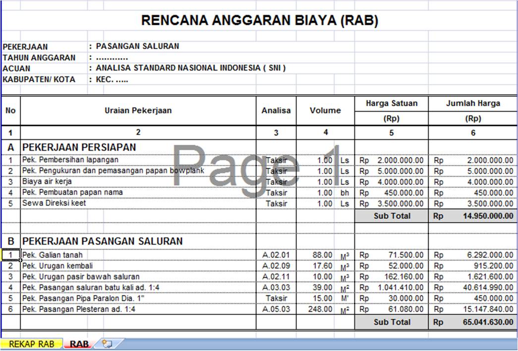Select the title cell RENCANA ANGGARAN BIAYA (RAB)
Image resolution: width=518 pixels, height=351 pixels.
click(259, 20)
